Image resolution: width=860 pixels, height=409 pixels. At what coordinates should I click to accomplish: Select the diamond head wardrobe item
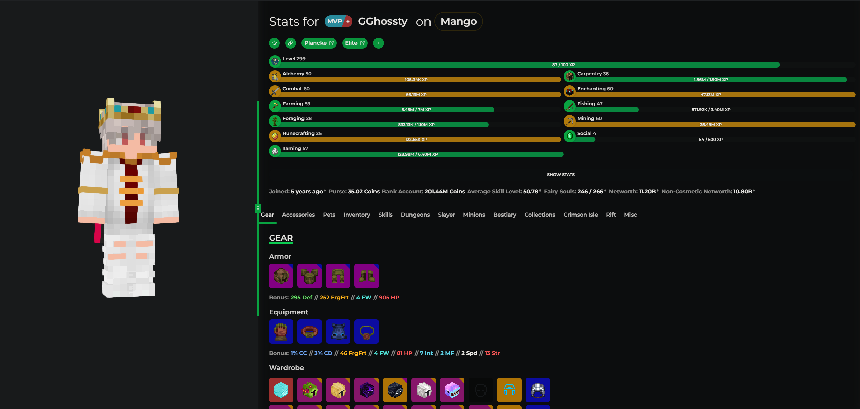281,390
